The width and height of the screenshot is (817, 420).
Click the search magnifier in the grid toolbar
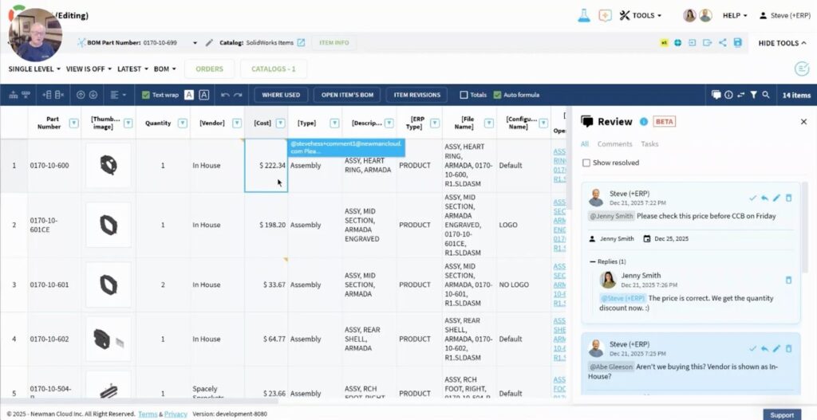(766, 95)
